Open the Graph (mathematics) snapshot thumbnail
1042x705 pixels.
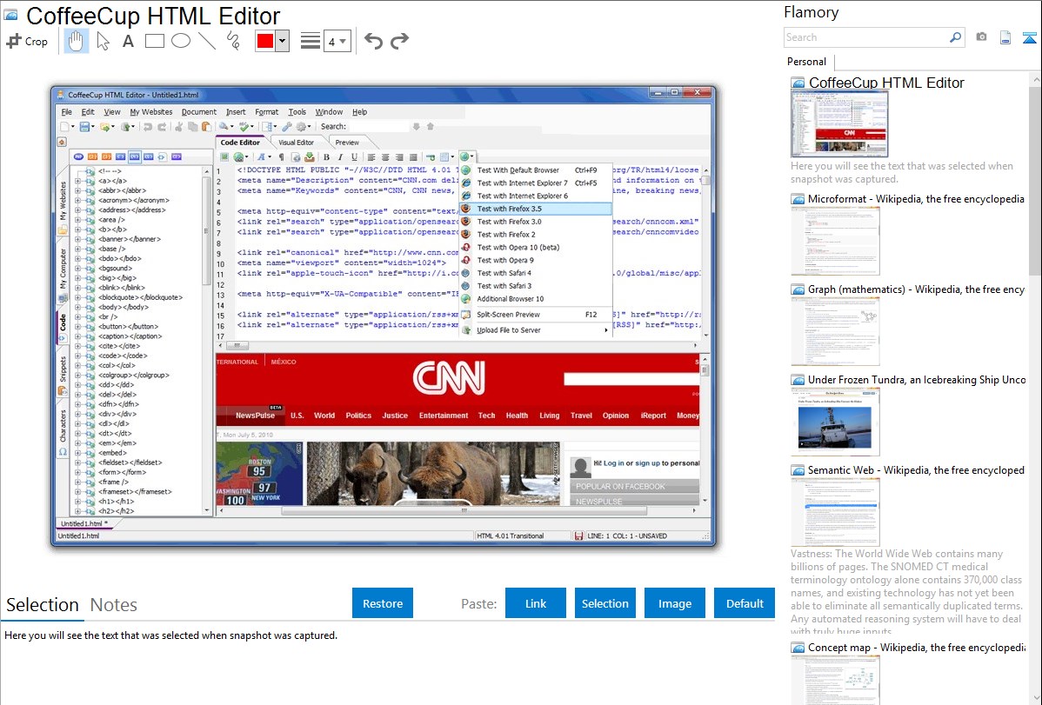point(835,331)
